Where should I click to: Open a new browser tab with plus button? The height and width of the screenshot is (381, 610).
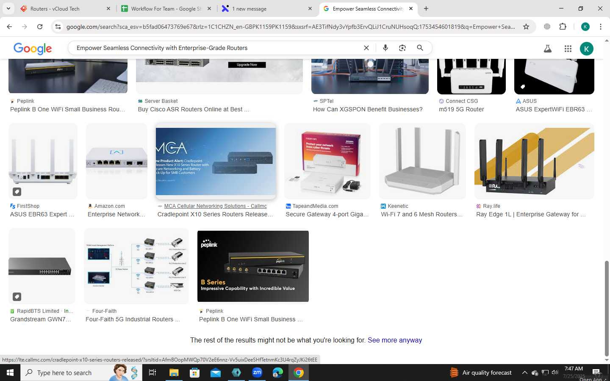tap(426, 8)
